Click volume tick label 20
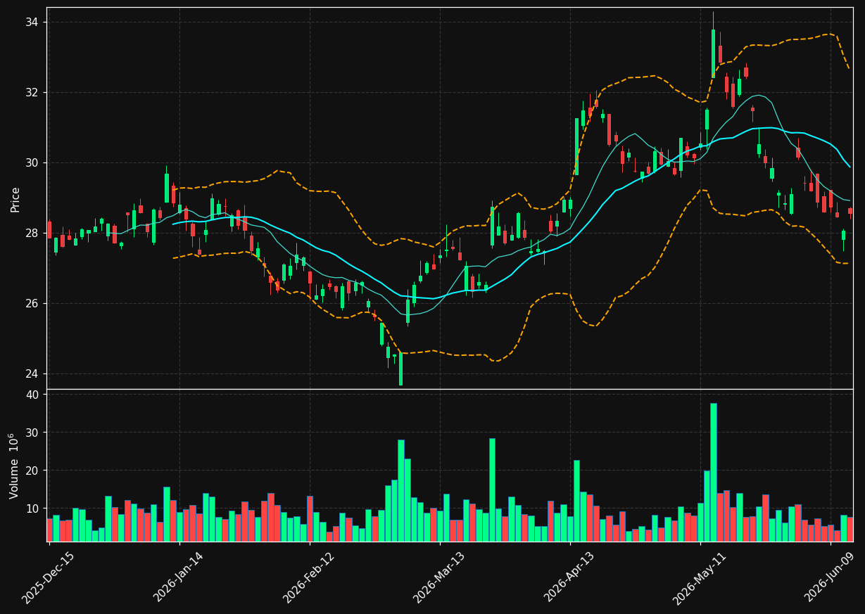The image size is (865, 614). 33,471
